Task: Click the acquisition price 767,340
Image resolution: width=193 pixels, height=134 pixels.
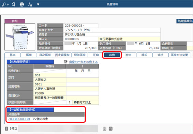Action: coord(80,48)
